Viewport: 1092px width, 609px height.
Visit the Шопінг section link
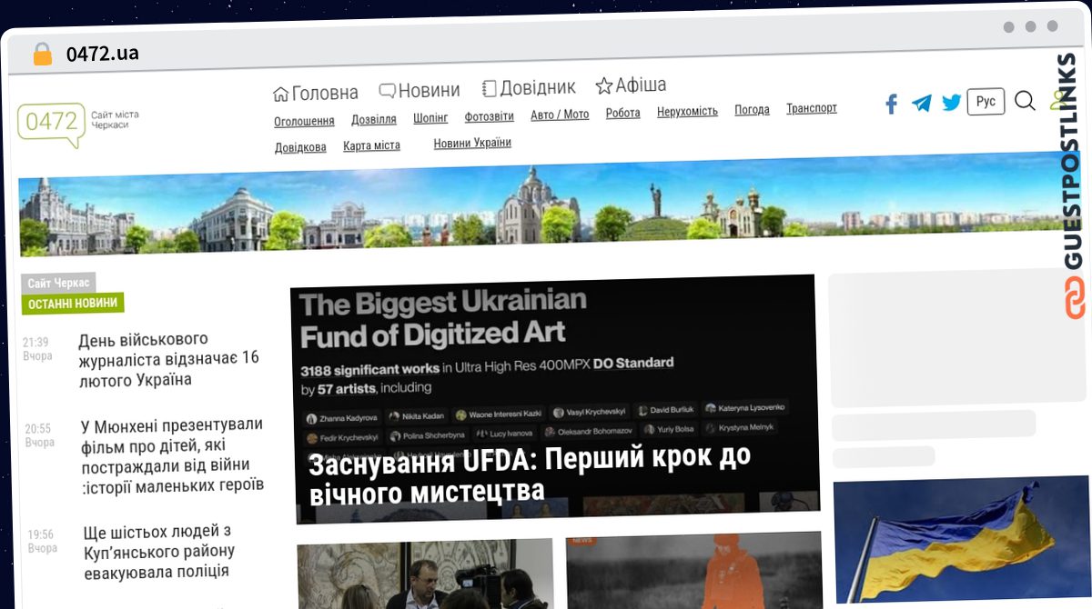pyautogui.click(x=430, y=118)
